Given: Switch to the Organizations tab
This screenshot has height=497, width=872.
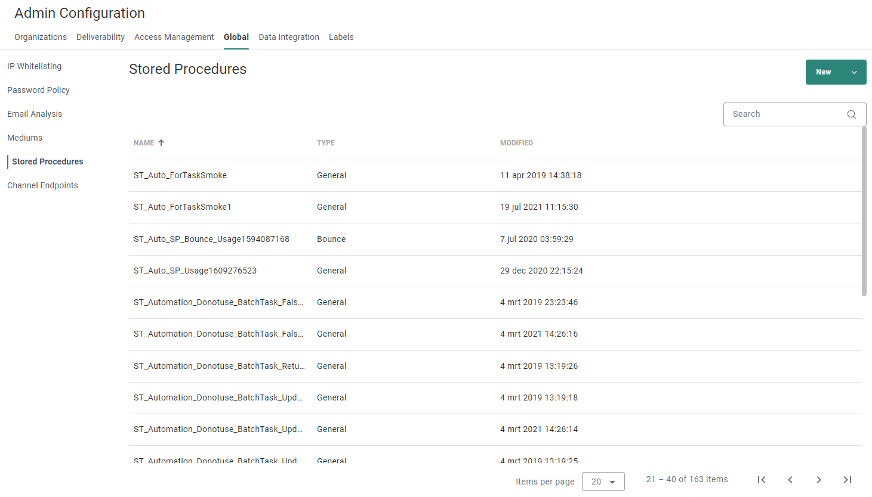Looking at the screenshot, I should click(x=41, y=37).
